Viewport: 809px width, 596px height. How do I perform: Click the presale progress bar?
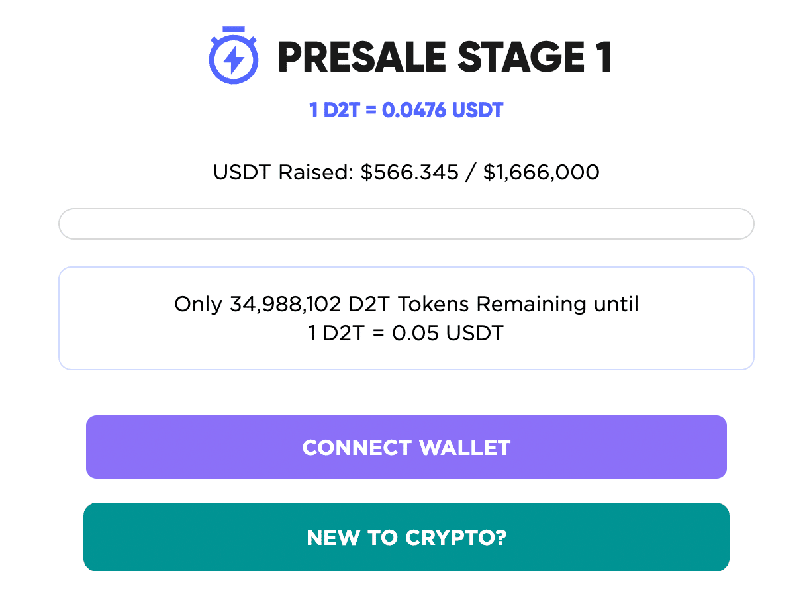click(x=406, y=224)
